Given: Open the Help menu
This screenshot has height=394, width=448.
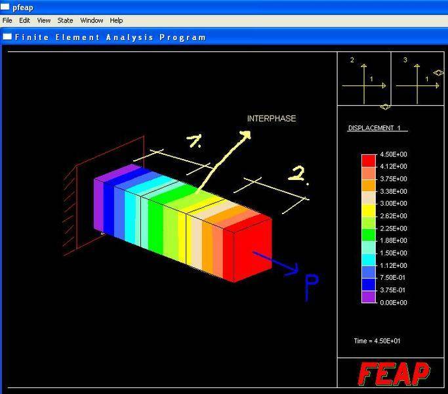Looking at the screenshot, I should tap(116, 20).
